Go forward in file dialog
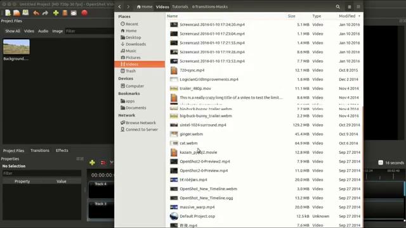Screen dimensions: 406x228 click(128, 7)
